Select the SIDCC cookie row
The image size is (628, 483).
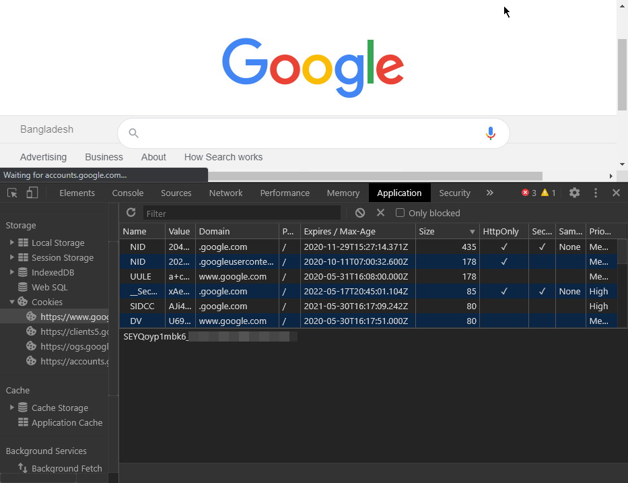(x=368, y=307)
